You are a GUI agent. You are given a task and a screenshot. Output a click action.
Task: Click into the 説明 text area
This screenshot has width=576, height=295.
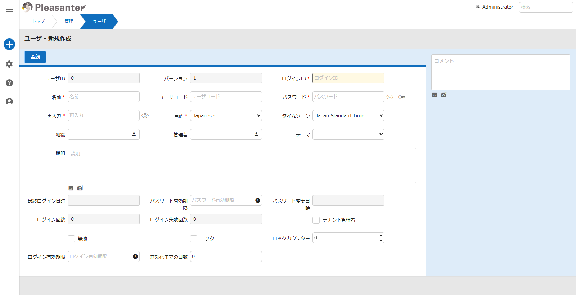click(x=242, y=165)
